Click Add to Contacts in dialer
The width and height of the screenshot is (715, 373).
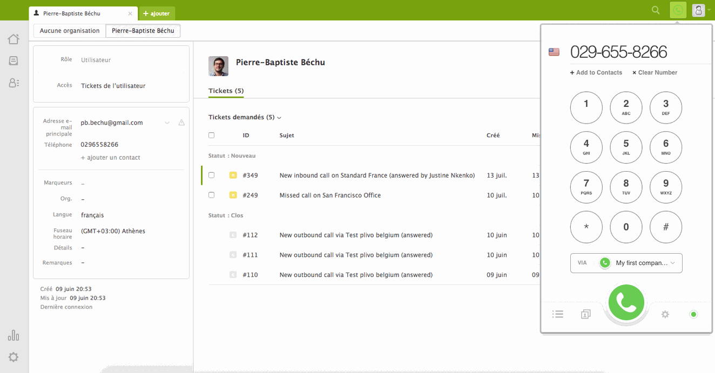596,72
